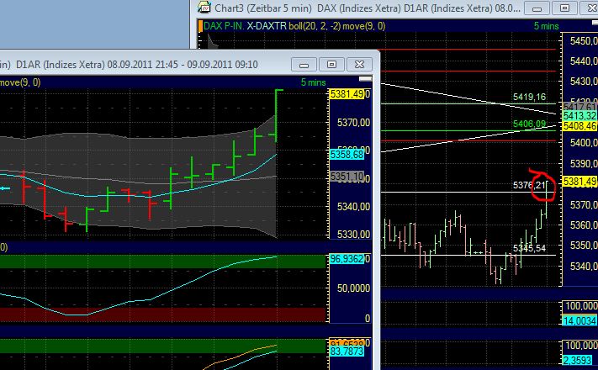Maximize the Chart3 window
598x370 pixels.
tap(564, 8)
